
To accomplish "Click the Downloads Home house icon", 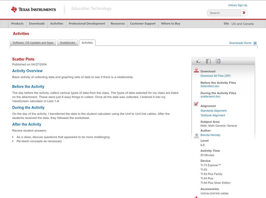I will (x=255, y=43).
